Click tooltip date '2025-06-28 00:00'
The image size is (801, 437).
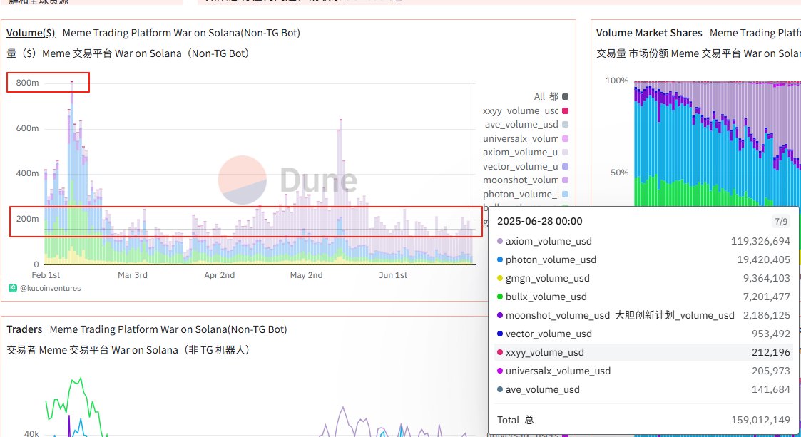point(539,221)
